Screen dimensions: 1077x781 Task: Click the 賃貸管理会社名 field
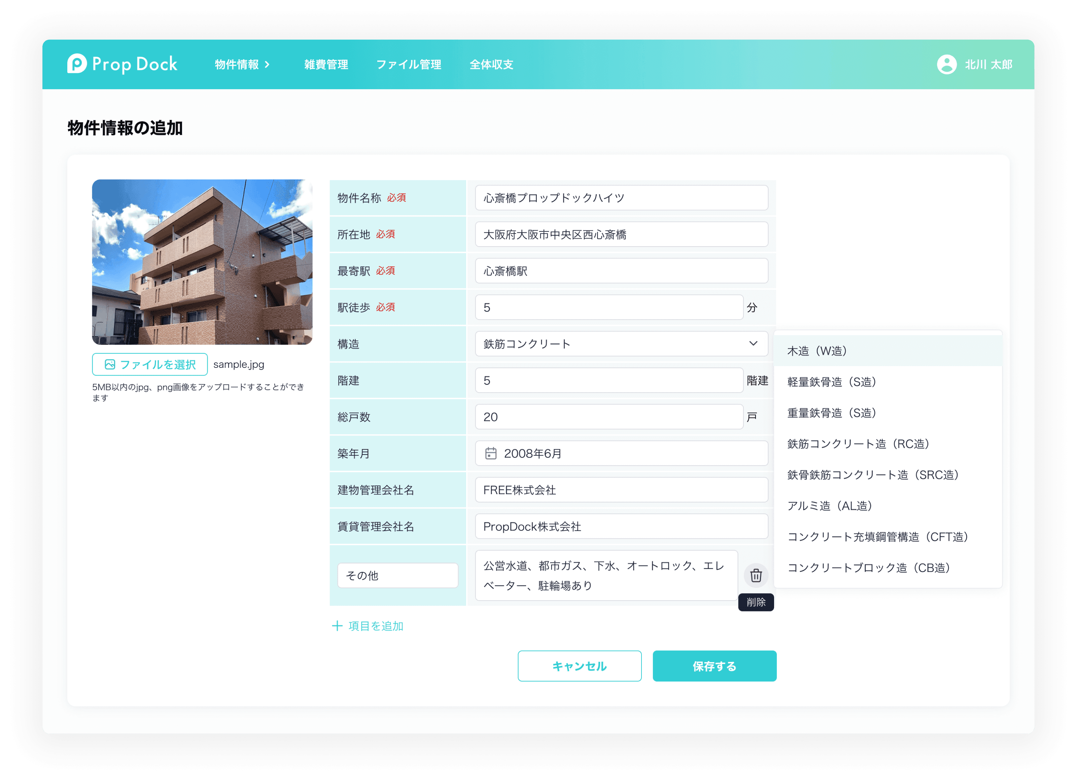click(621, 526)
